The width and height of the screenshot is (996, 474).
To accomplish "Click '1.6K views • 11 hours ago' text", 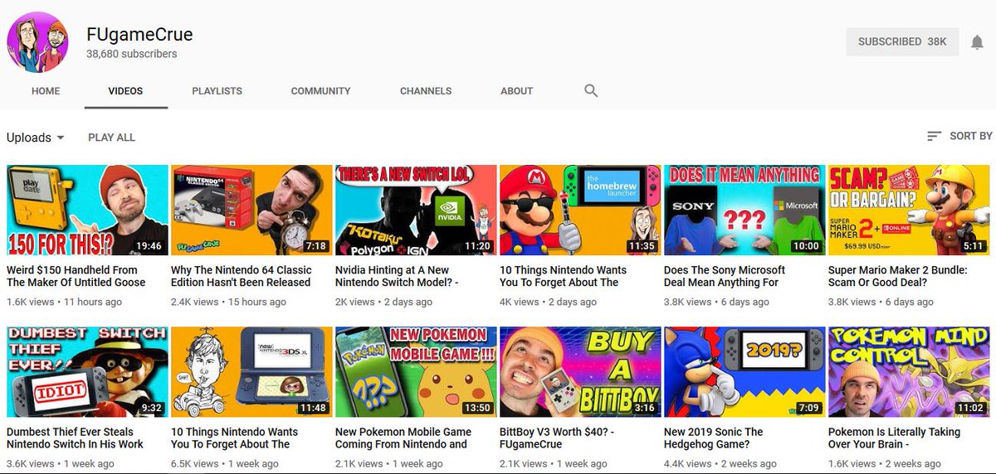I will click(65, 302).
